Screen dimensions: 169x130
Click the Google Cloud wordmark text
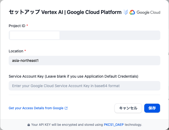(148, 12)
